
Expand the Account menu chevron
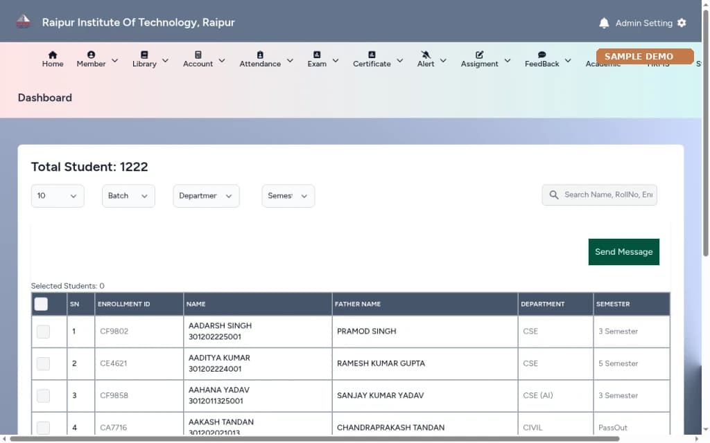coord(222,60)
